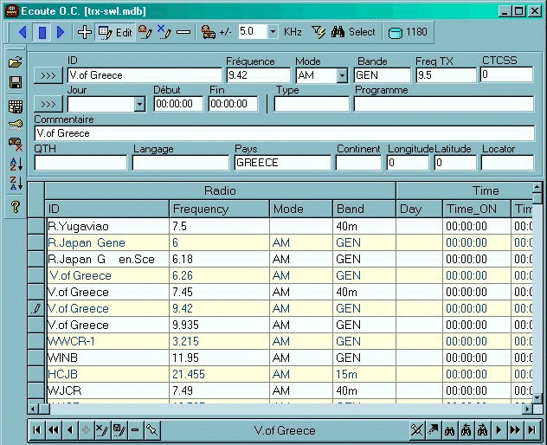Click the bottom navigator pin icon
The image size is (547, 445).
[x=151, y=429]
